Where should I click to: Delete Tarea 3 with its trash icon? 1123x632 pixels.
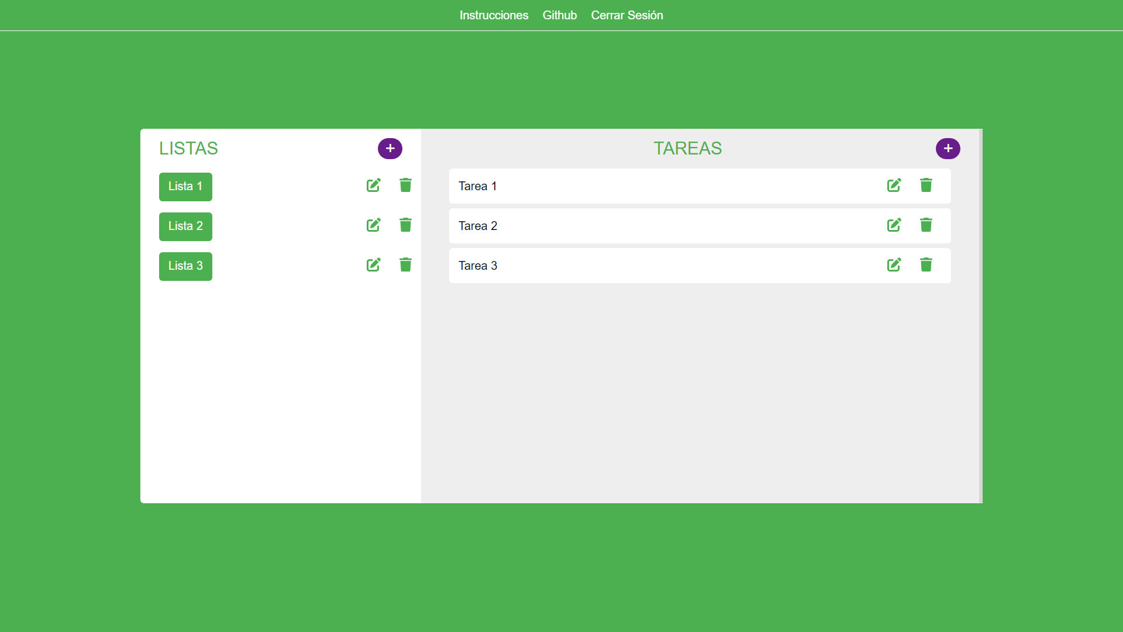click(926, 265)
